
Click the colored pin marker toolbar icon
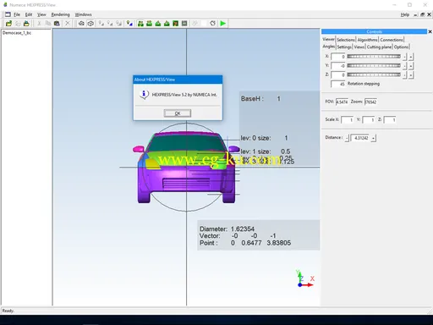click(129, 24)
